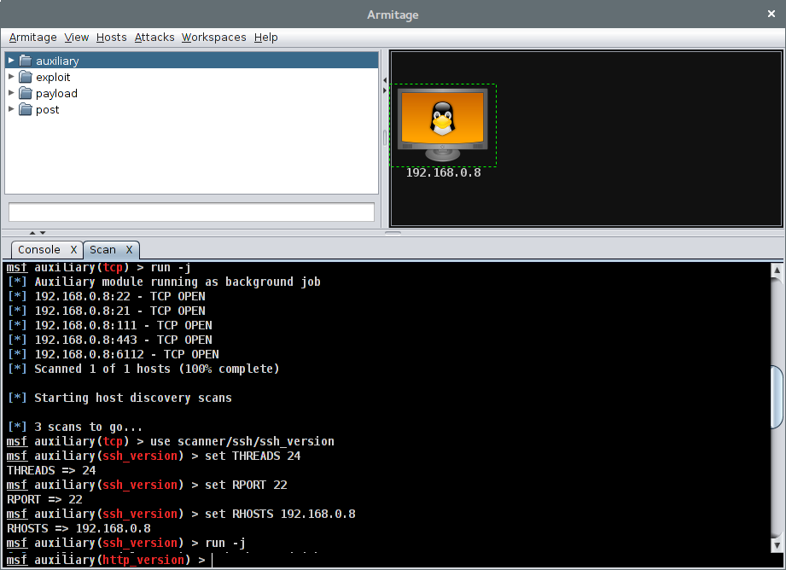This screenshot has width=786, height=570.
Task: Click the '192.168.0.8:443 - TCP OPEN' line
Action: [x=110, y=340]
